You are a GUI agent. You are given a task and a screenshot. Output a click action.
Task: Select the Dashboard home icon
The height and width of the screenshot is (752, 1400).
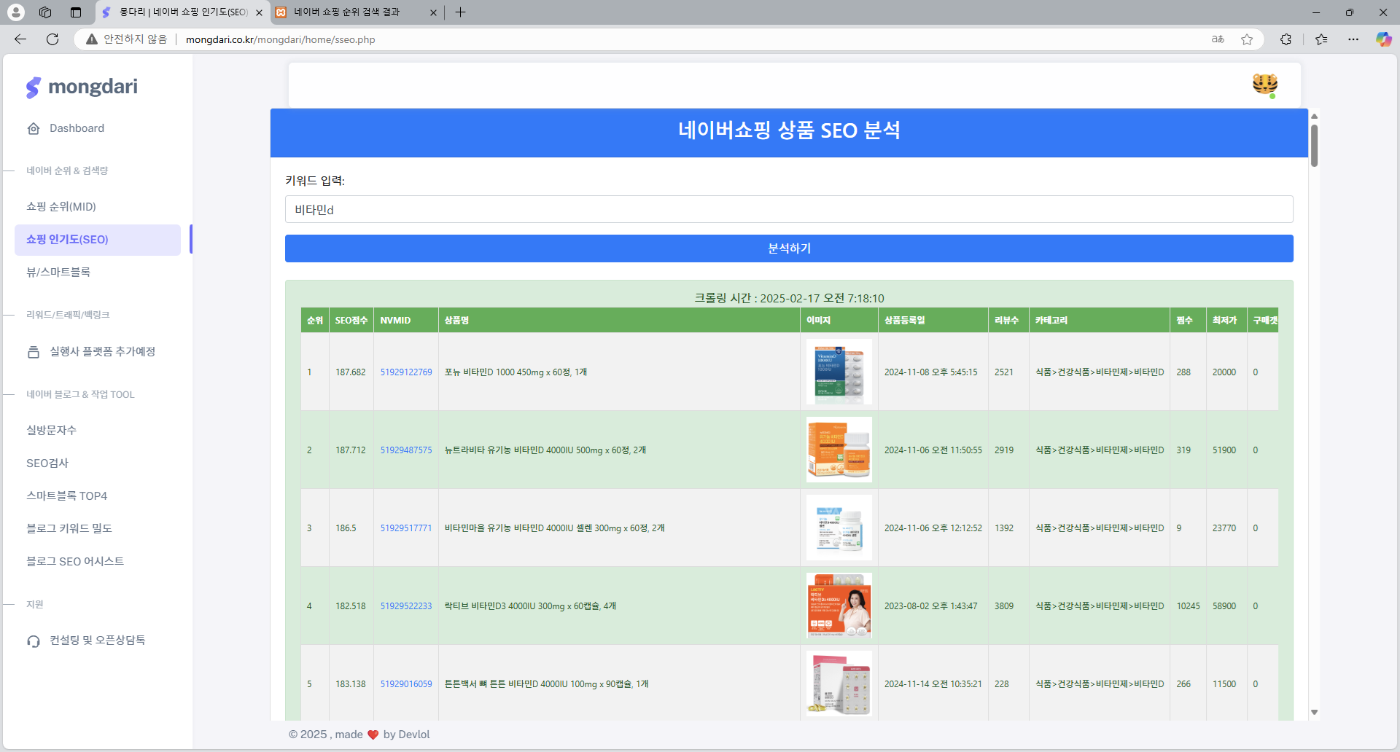(34, 128)
